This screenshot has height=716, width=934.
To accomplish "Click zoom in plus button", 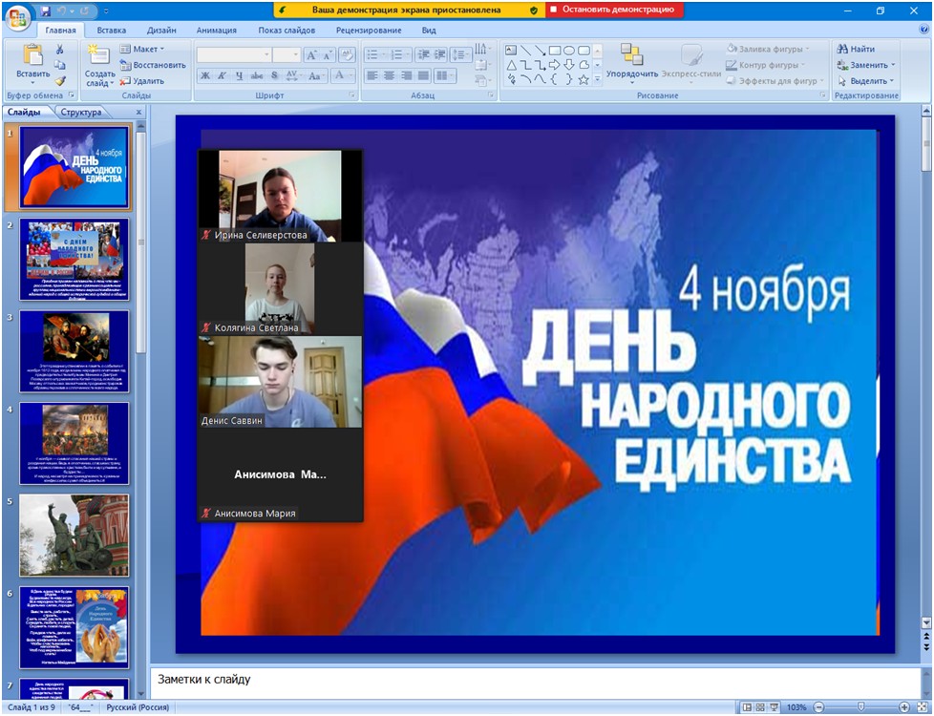I will (904, 707).
